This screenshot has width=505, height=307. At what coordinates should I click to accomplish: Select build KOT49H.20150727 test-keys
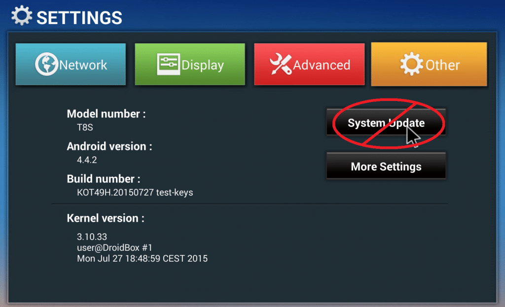click(135, 193)
